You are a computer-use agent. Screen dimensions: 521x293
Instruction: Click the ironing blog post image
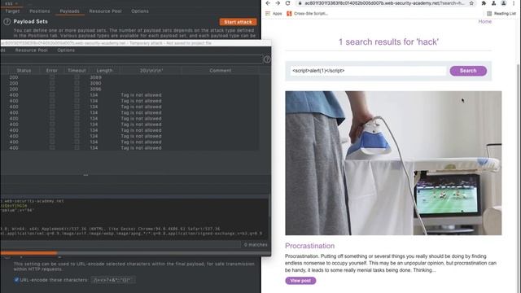[393, 163]
